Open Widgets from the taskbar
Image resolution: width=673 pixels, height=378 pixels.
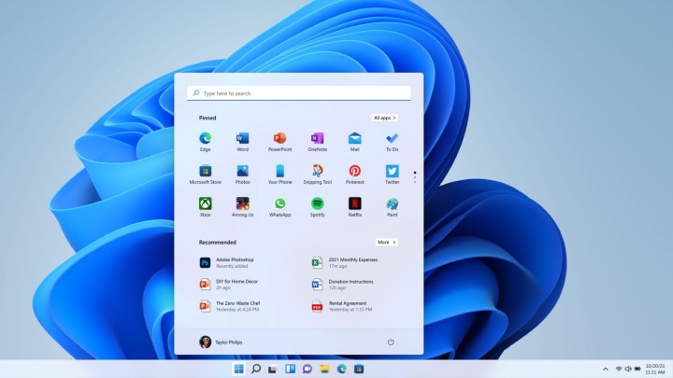pos(290,369)
